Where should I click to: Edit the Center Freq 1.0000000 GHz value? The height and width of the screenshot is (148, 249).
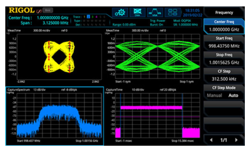(224, 30)
